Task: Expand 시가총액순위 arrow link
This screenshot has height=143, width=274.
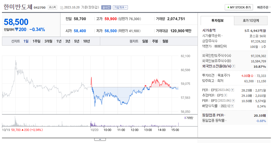Action: pyautogui.click(x=222, y=36)
